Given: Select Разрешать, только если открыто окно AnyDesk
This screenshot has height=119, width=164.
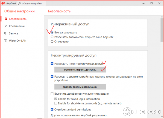Looking at the screenshot, I should pos(52,37).
